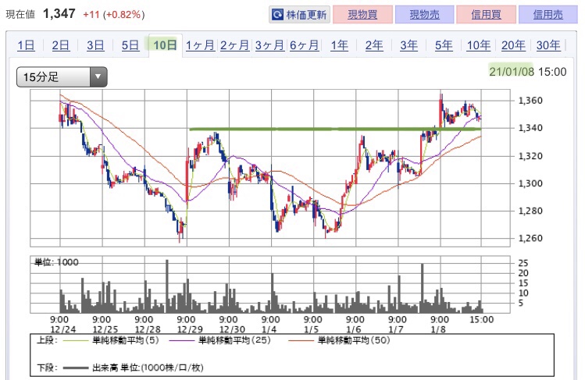Screen dimensions: 585x380
Task: Open the 信用売 order link
Action: [548, 15]
